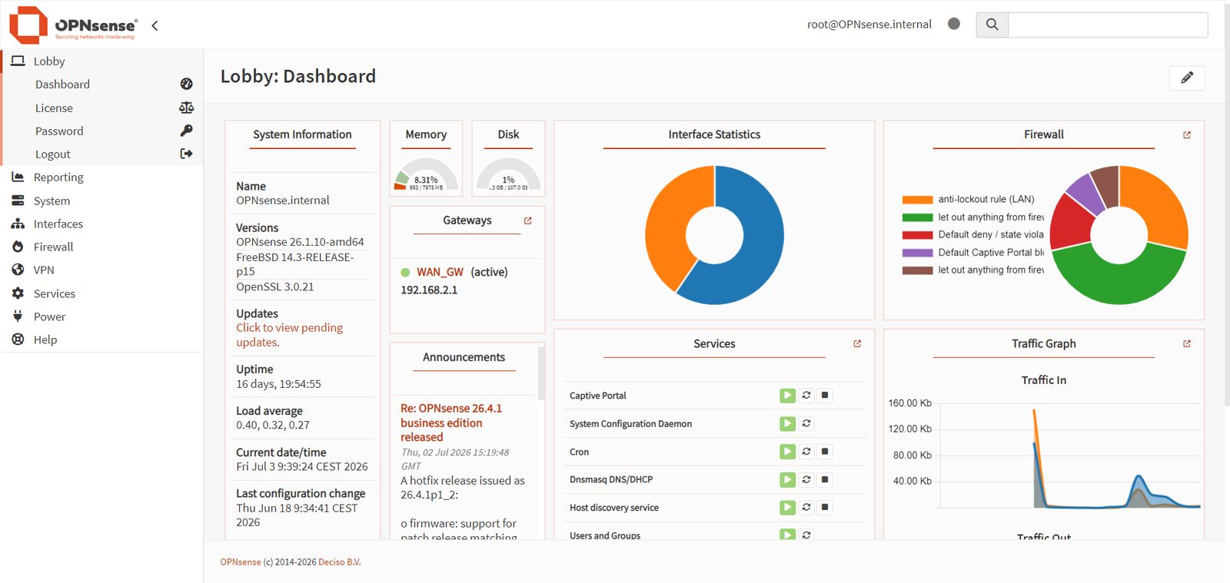The height and width of the screenshot is (583, 1230).
Task: Open the Traffic Graph widget external link icon
Action: [x=1187, y=343]
